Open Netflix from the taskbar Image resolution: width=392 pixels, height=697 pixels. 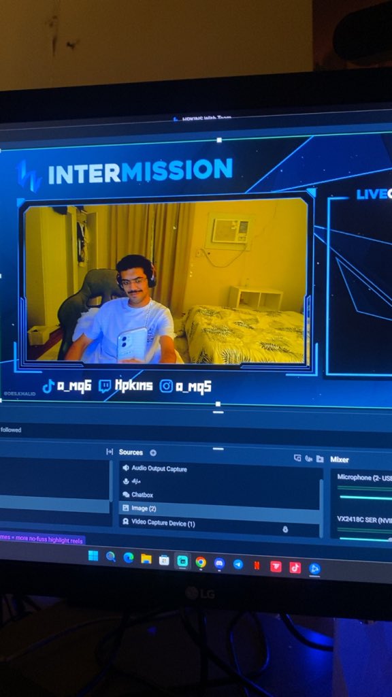pos(257,566)
